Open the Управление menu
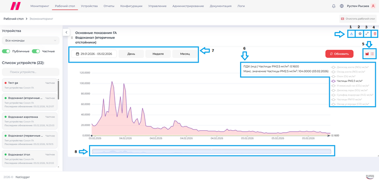Screen dimensions: 379x182 [x=157, y=6]
